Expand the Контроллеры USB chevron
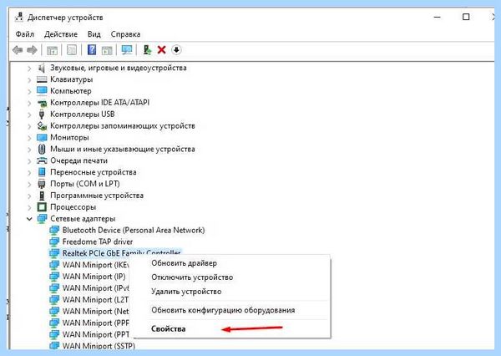Viewport: 501px width, 356px height. tap(29, 114)
